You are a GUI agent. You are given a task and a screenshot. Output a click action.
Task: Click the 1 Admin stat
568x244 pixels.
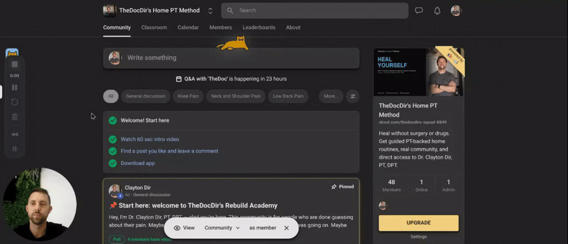point(448,185)
